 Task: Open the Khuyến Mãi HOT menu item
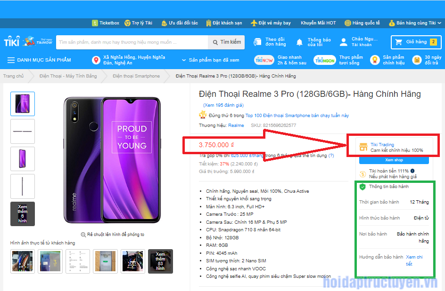tap(318, 23)
